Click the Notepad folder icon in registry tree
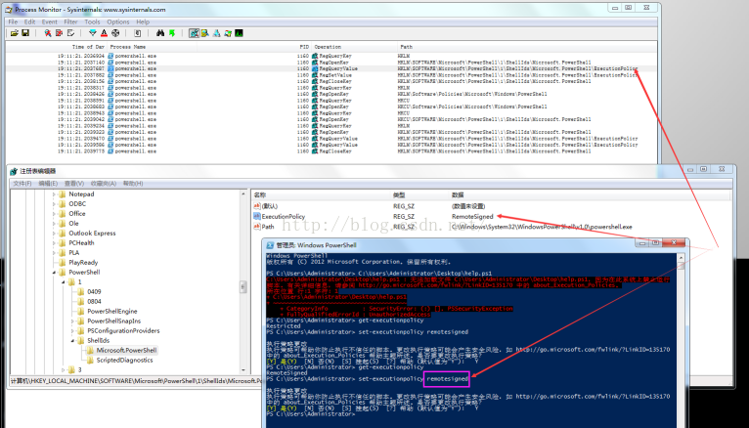The height and width of the screenshot is (428, 749). pyautogui.click(x=63, y=194)
